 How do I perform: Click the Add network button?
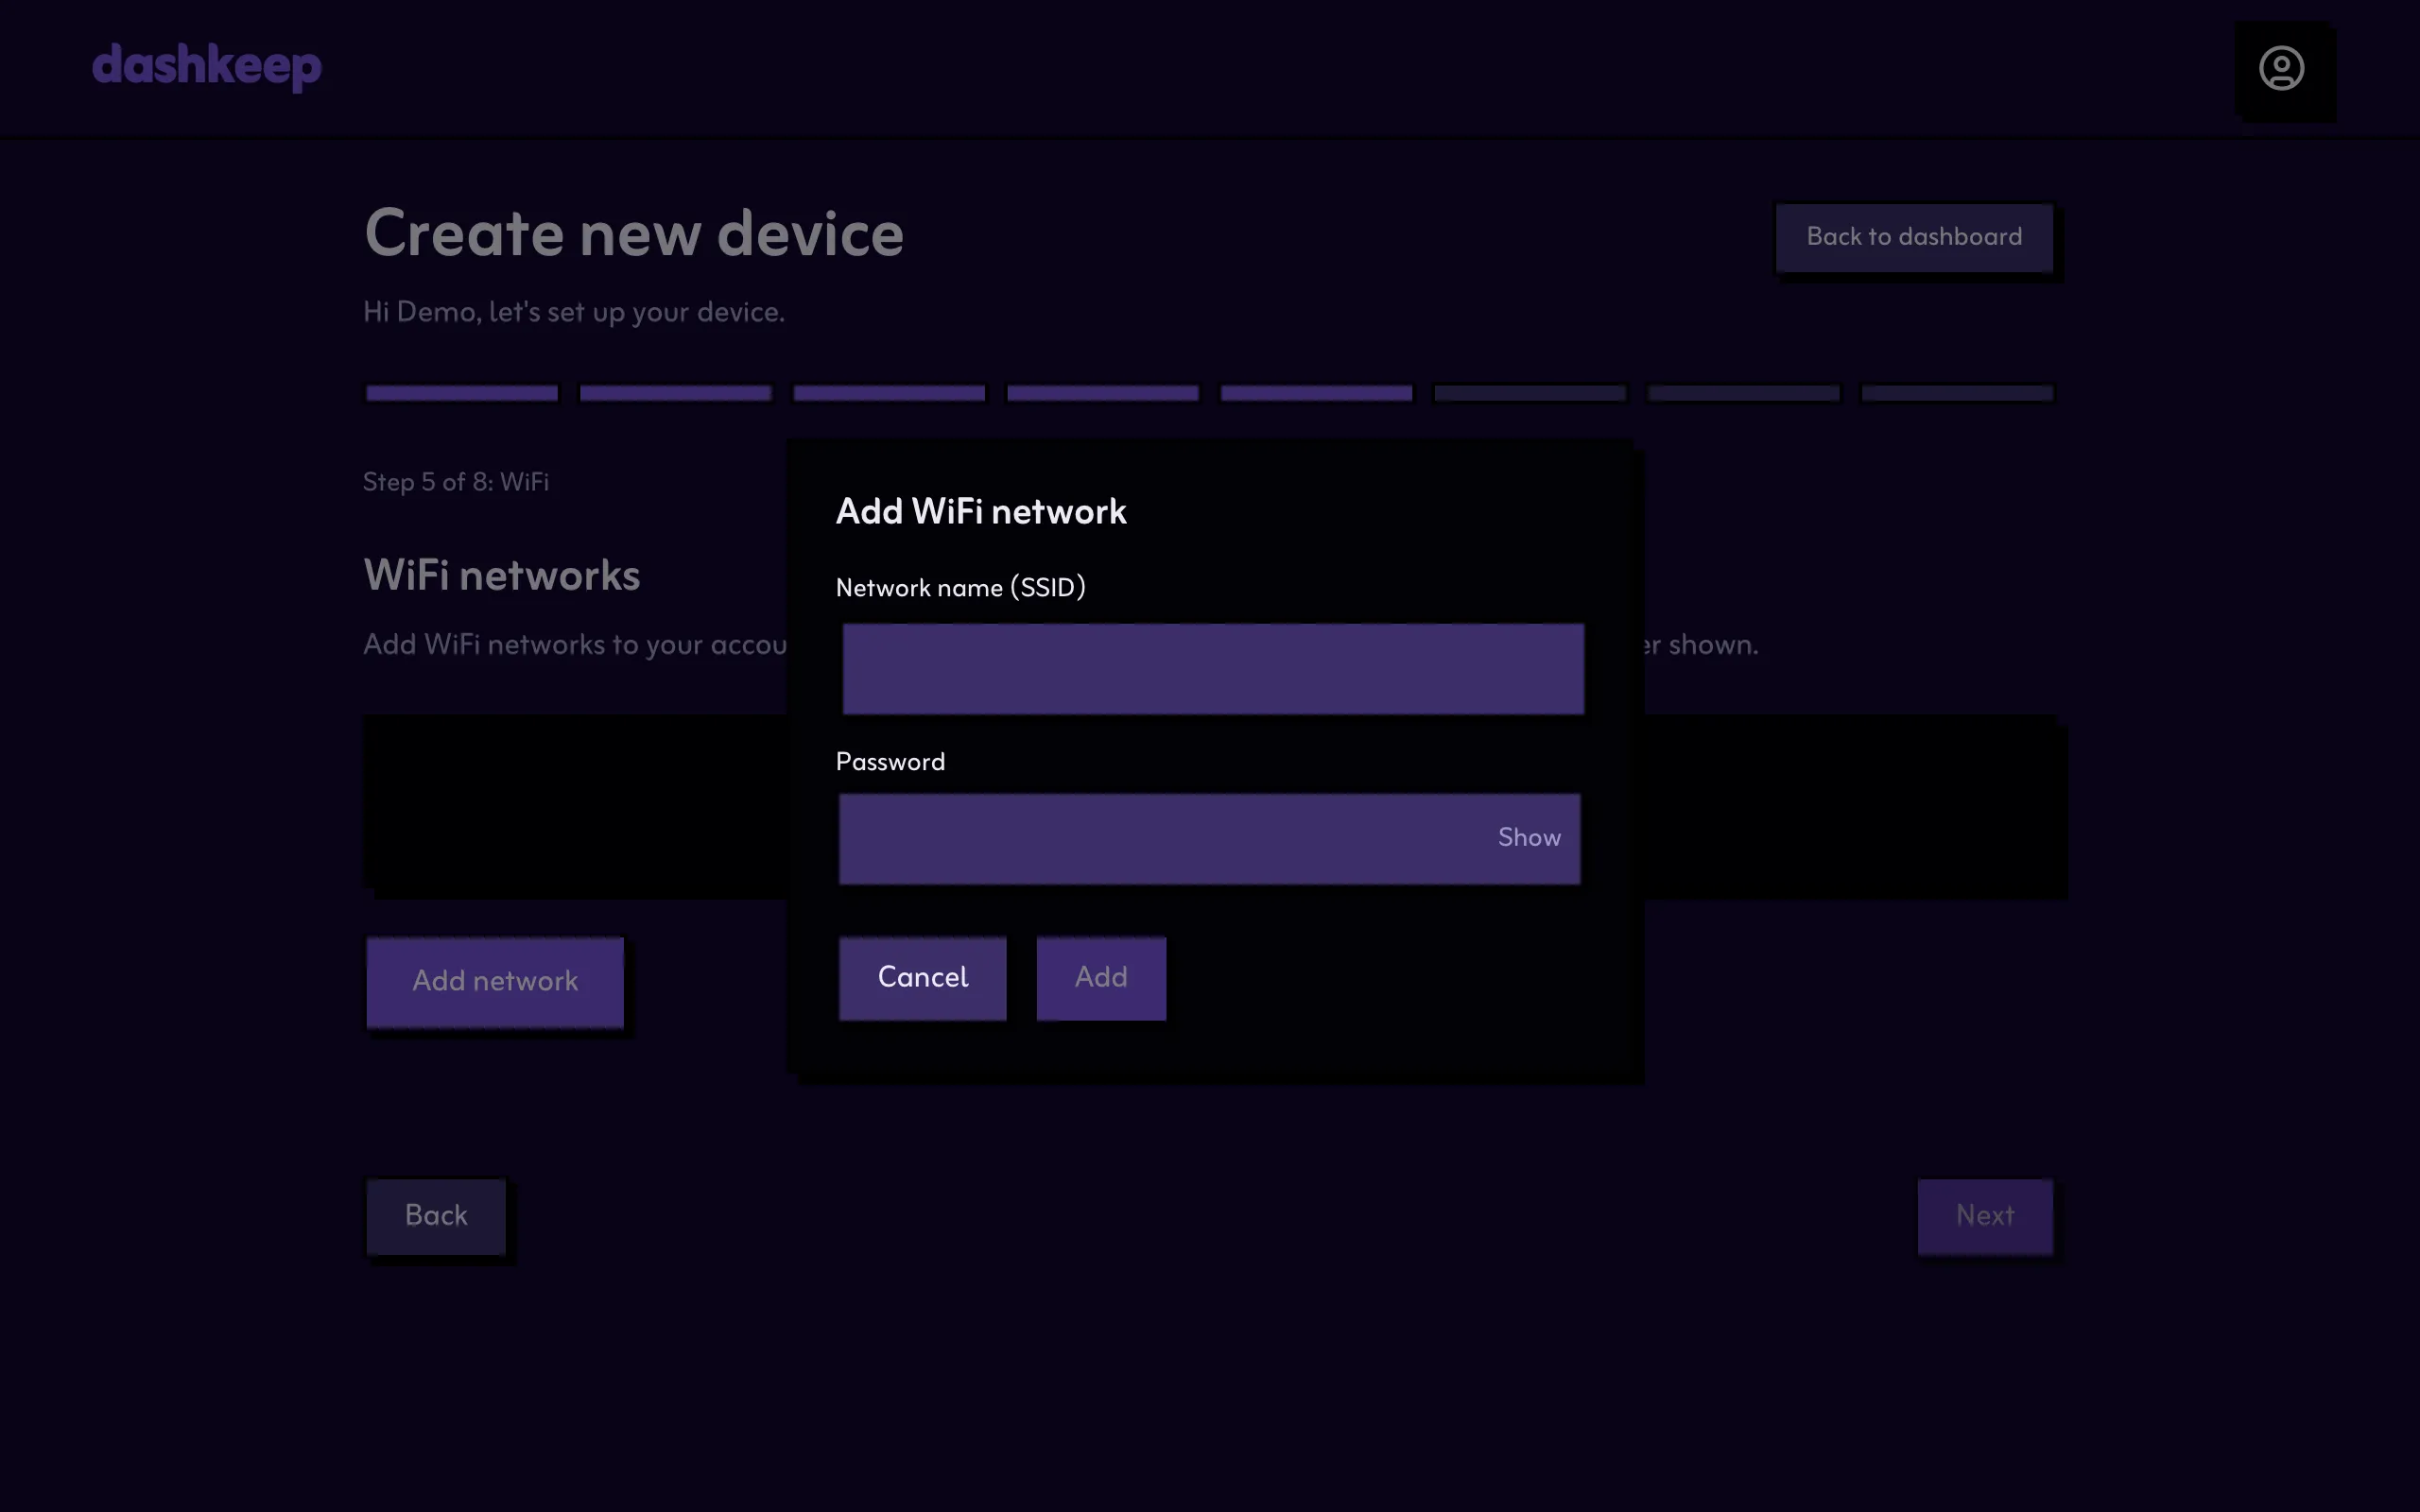click(495, 982)
